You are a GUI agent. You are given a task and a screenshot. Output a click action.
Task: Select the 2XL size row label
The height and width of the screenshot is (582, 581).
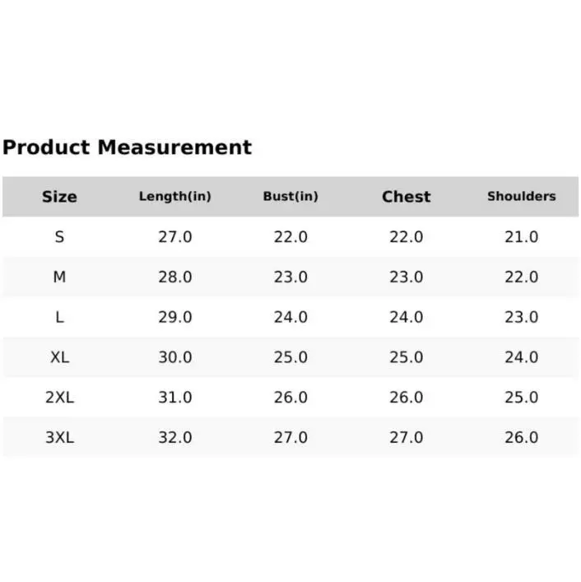pos(59,398)
